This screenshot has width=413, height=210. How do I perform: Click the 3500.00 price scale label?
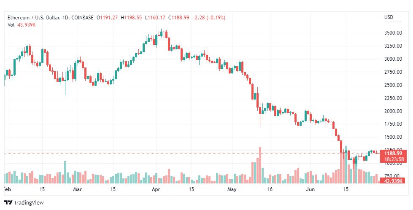click(x=392, y=33)
